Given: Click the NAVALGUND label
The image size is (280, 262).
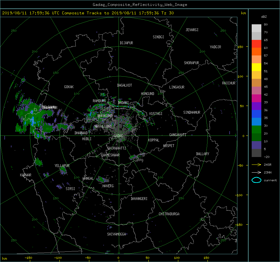Looking at the screenshot, I should point(103,126).
